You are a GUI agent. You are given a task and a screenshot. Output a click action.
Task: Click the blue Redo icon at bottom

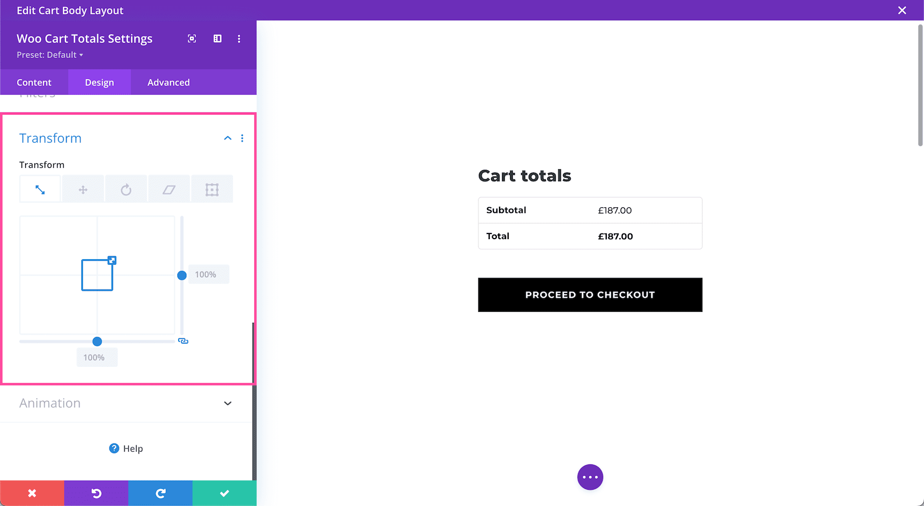coord(160,493)
